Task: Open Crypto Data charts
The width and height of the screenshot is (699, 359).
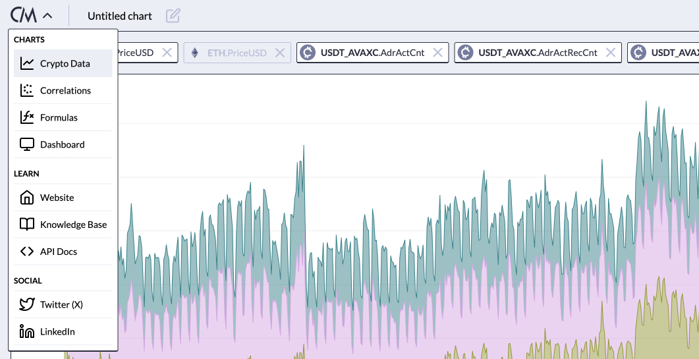Action: [x=63, y=63]
